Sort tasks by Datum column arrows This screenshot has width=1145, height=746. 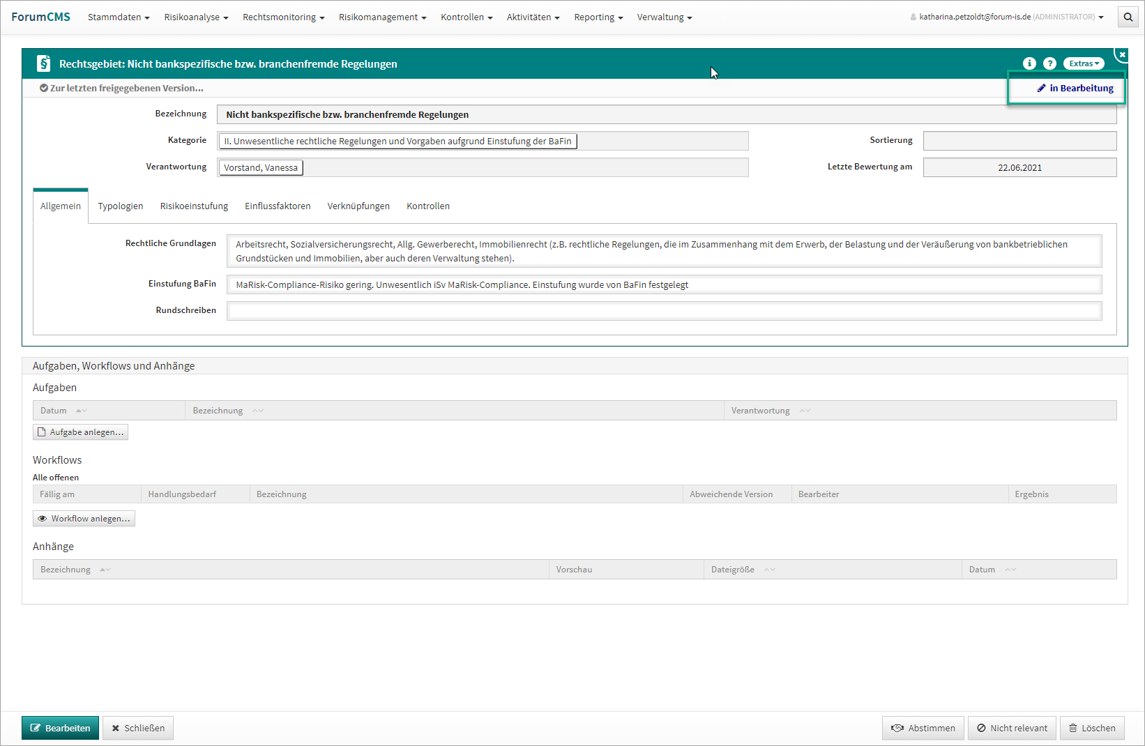coord(81,411)
